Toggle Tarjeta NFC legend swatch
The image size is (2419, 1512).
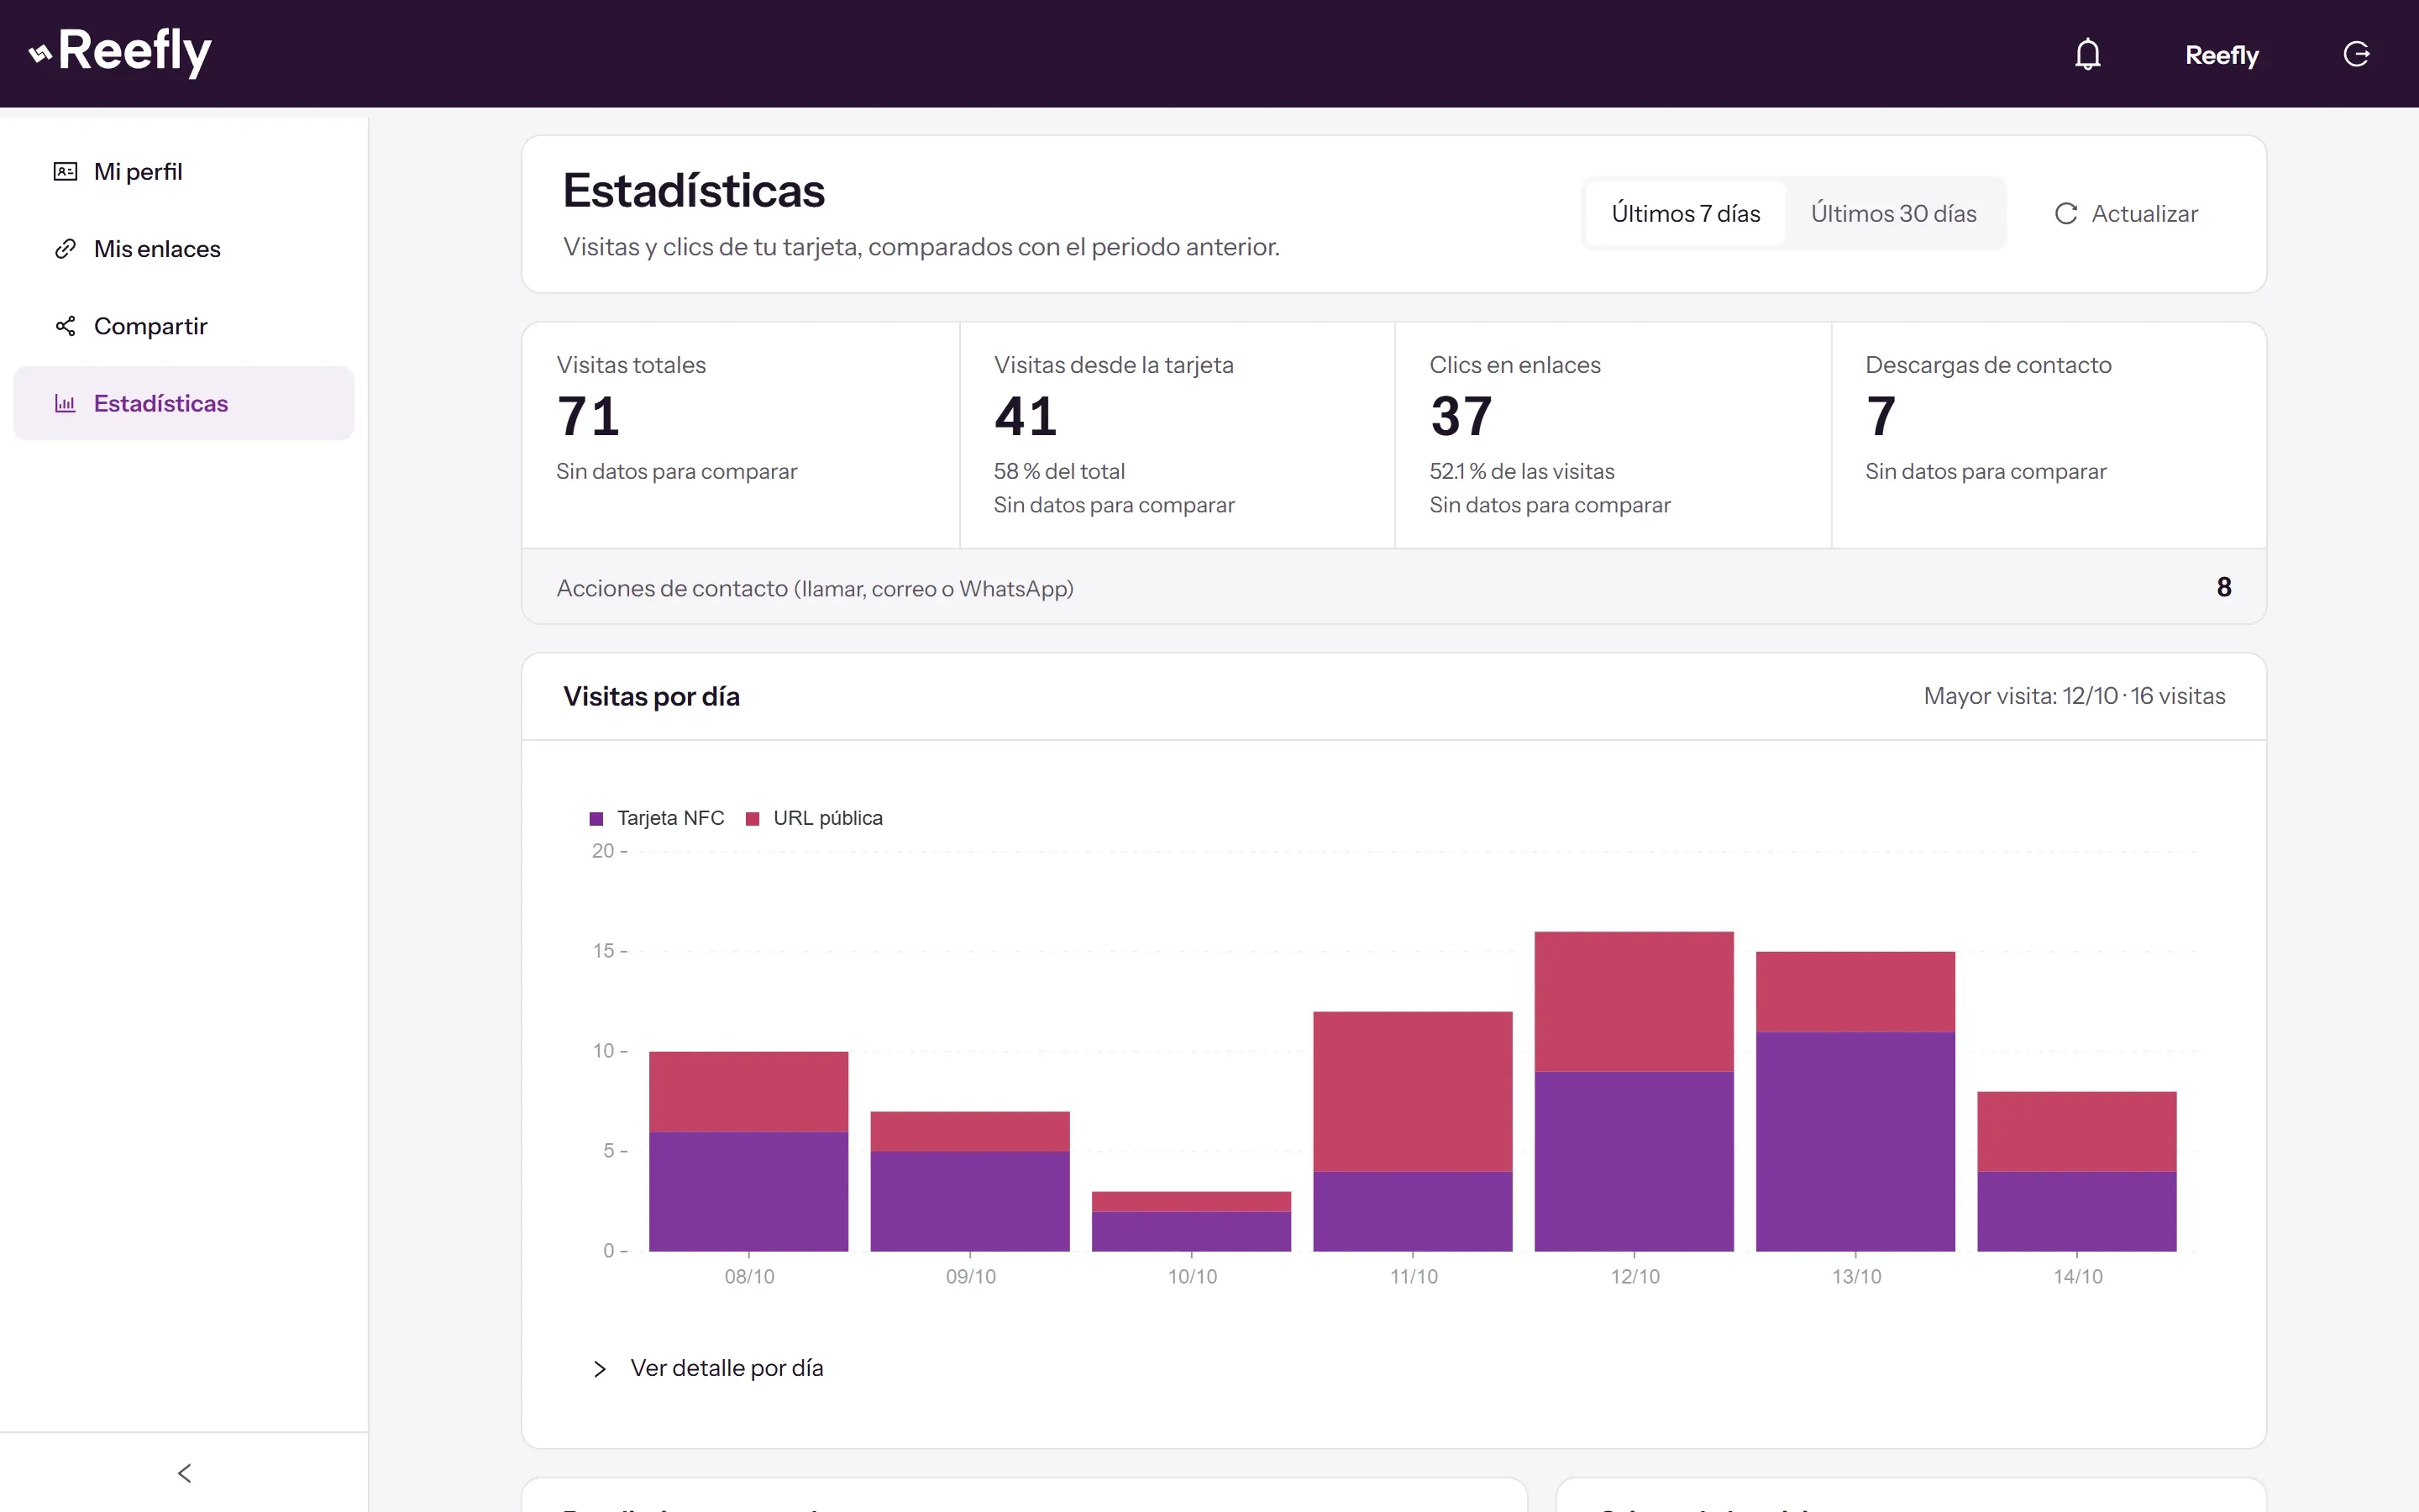[x=596, y=819]
